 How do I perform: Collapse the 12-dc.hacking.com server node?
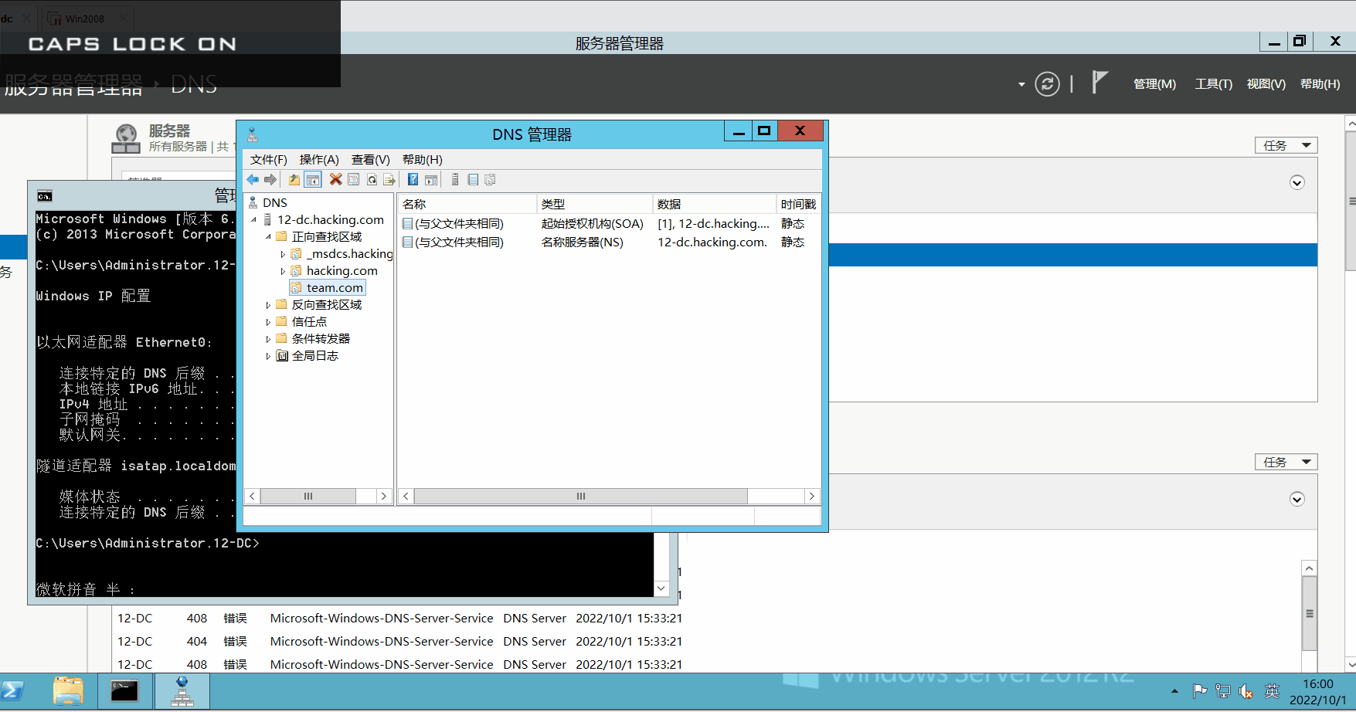(x=254, y=220)
